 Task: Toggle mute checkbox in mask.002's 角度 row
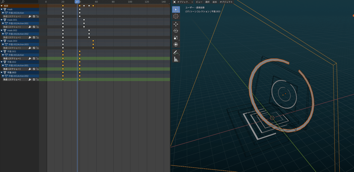(x=34, y=37)
